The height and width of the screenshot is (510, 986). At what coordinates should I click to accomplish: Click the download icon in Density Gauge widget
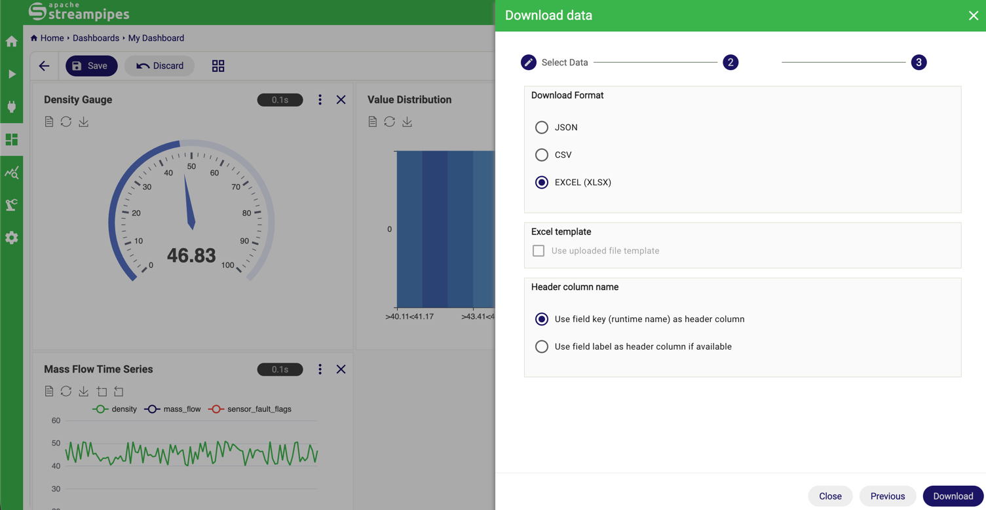[x=84, y=122]
